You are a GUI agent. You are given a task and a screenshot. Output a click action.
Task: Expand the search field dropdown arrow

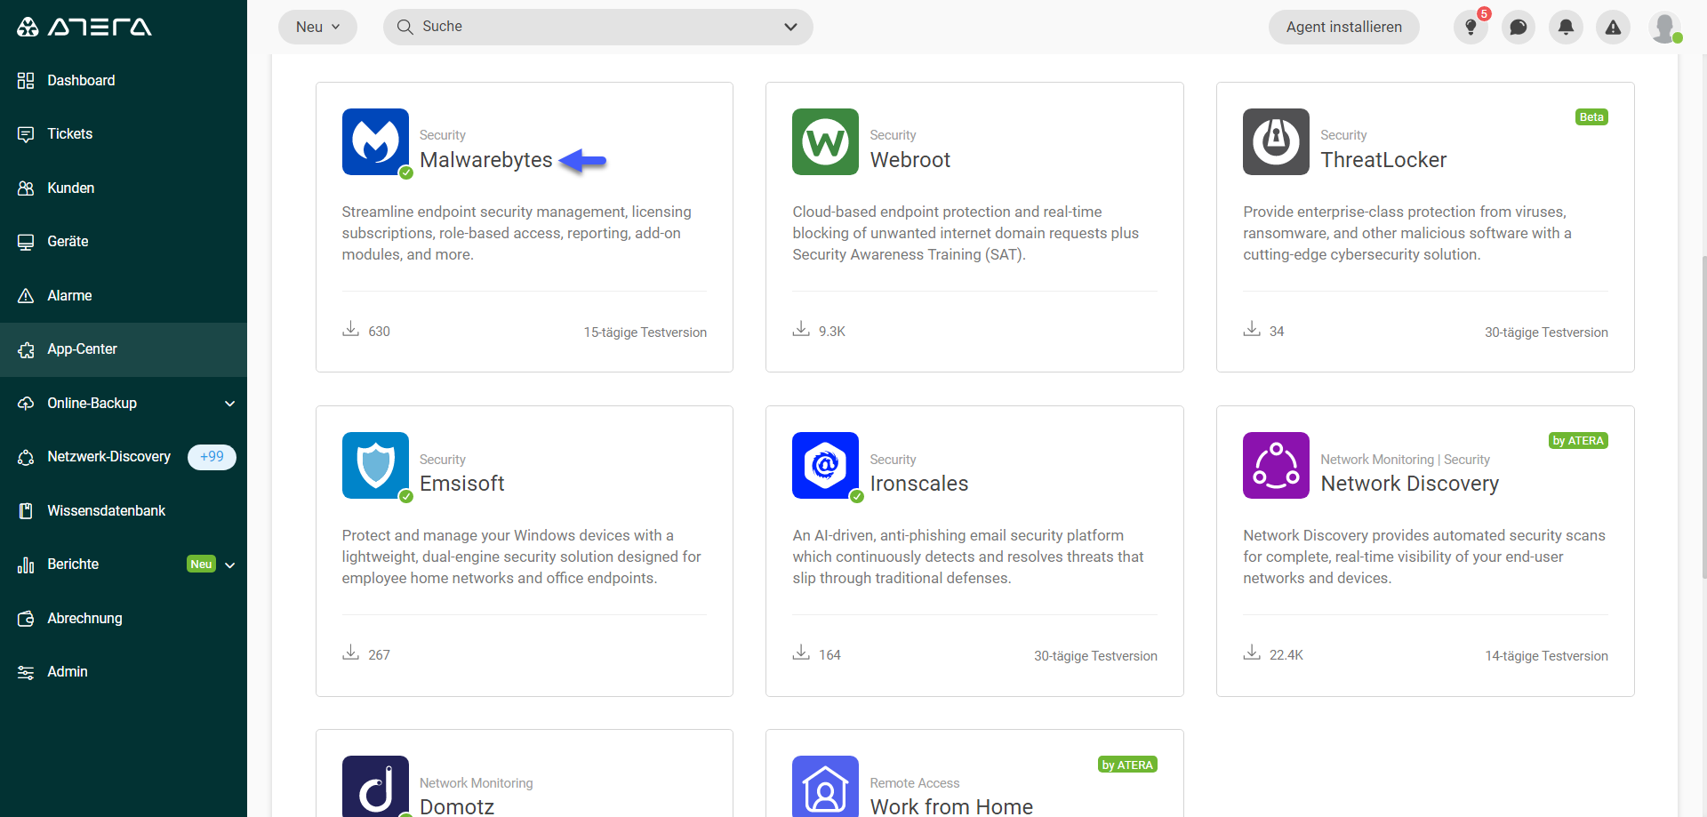(x=790, y=27)
